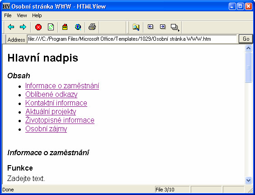This screenshot has width=255, height=195.
Task: Refresh the page with the reload icon
Action: (x=51, y=27)
